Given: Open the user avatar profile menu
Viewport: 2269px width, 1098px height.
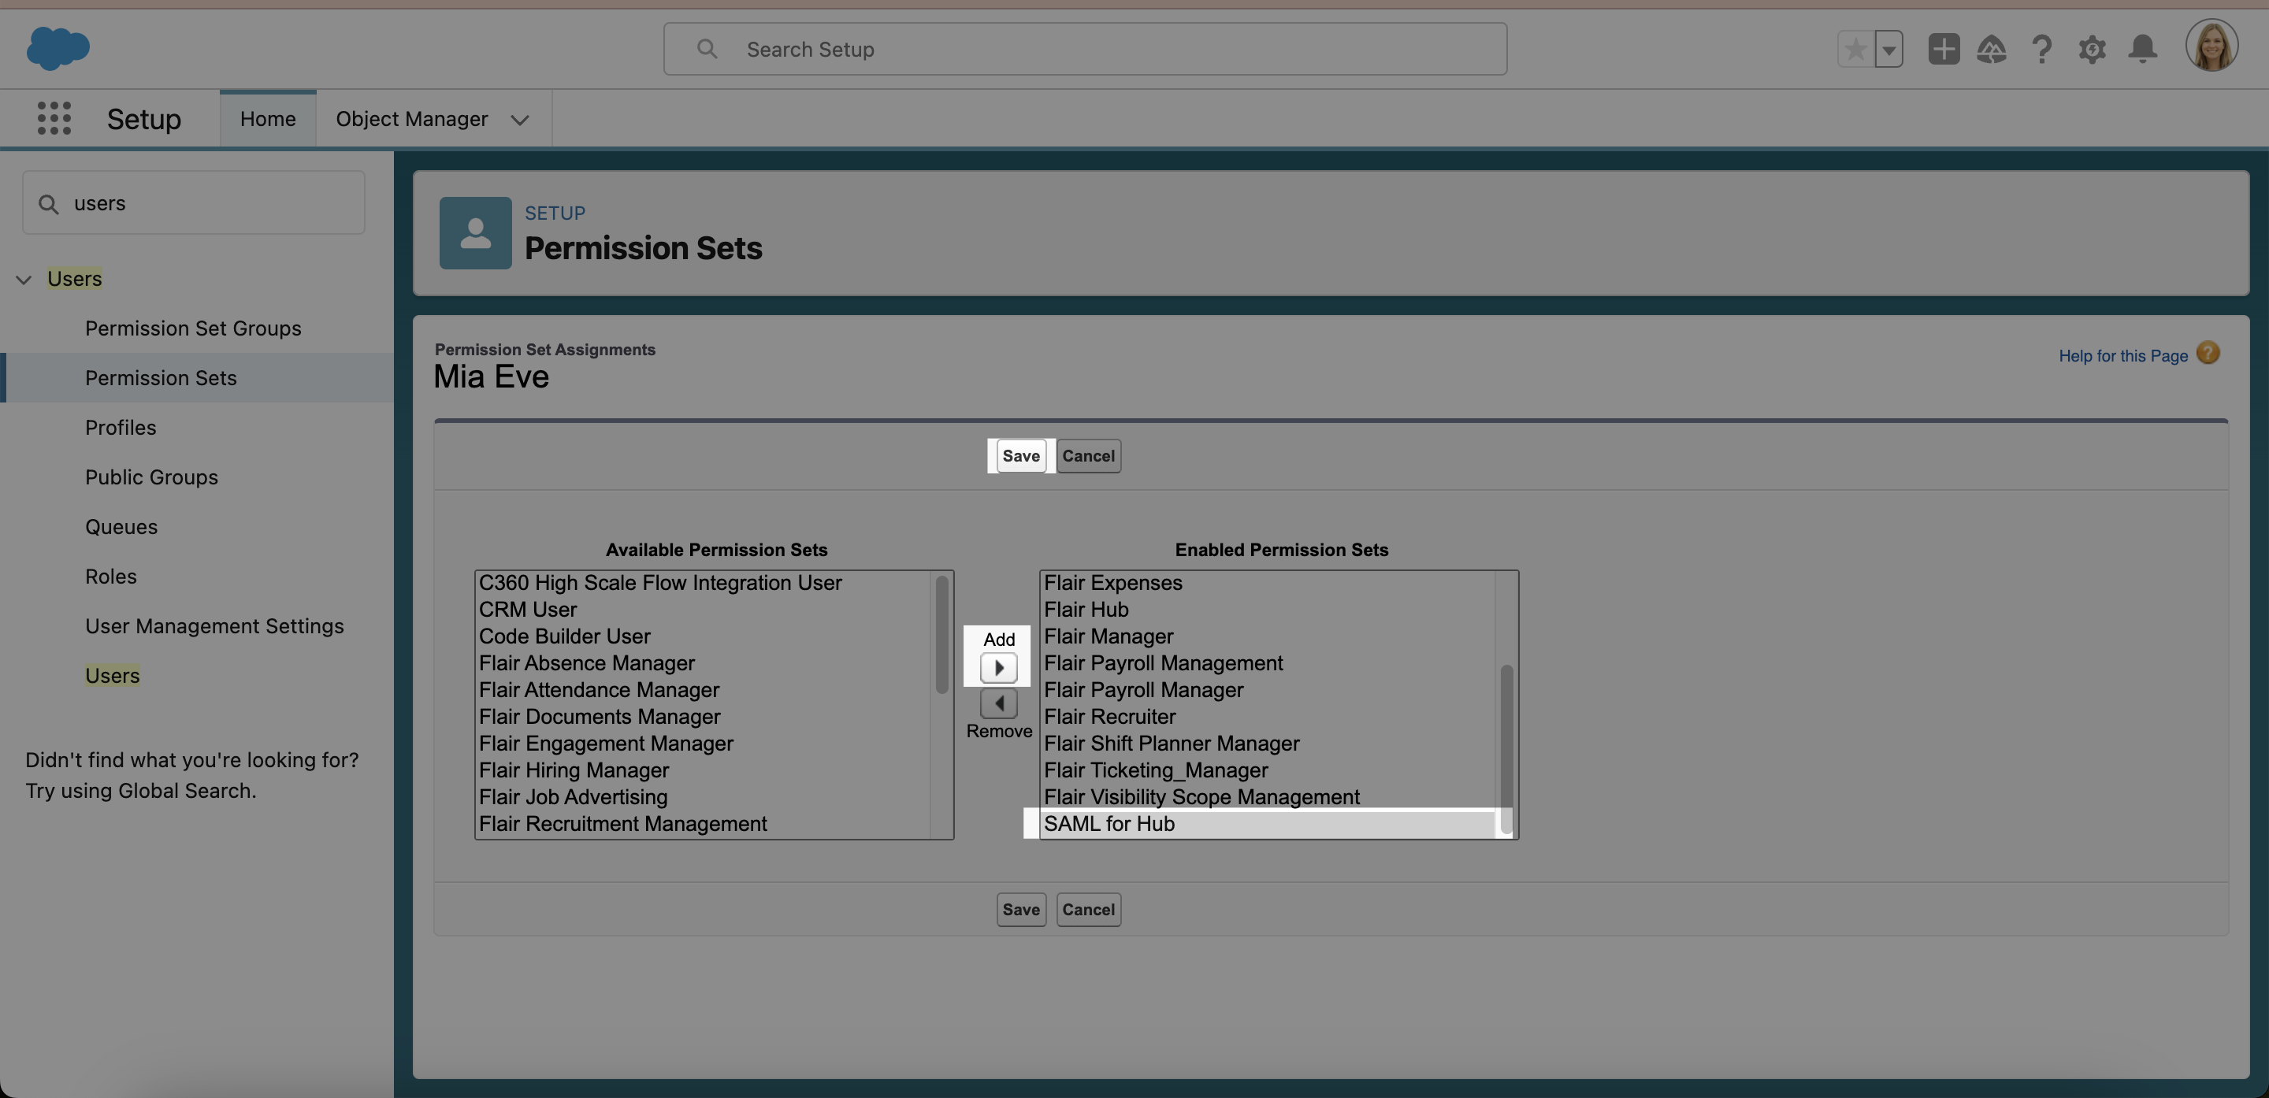Looking at the screenshot, I should (2211, 46).
